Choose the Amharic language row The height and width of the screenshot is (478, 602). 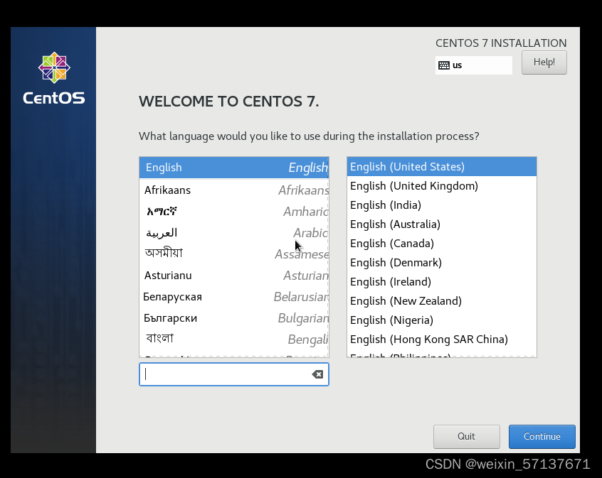point(234,212)
